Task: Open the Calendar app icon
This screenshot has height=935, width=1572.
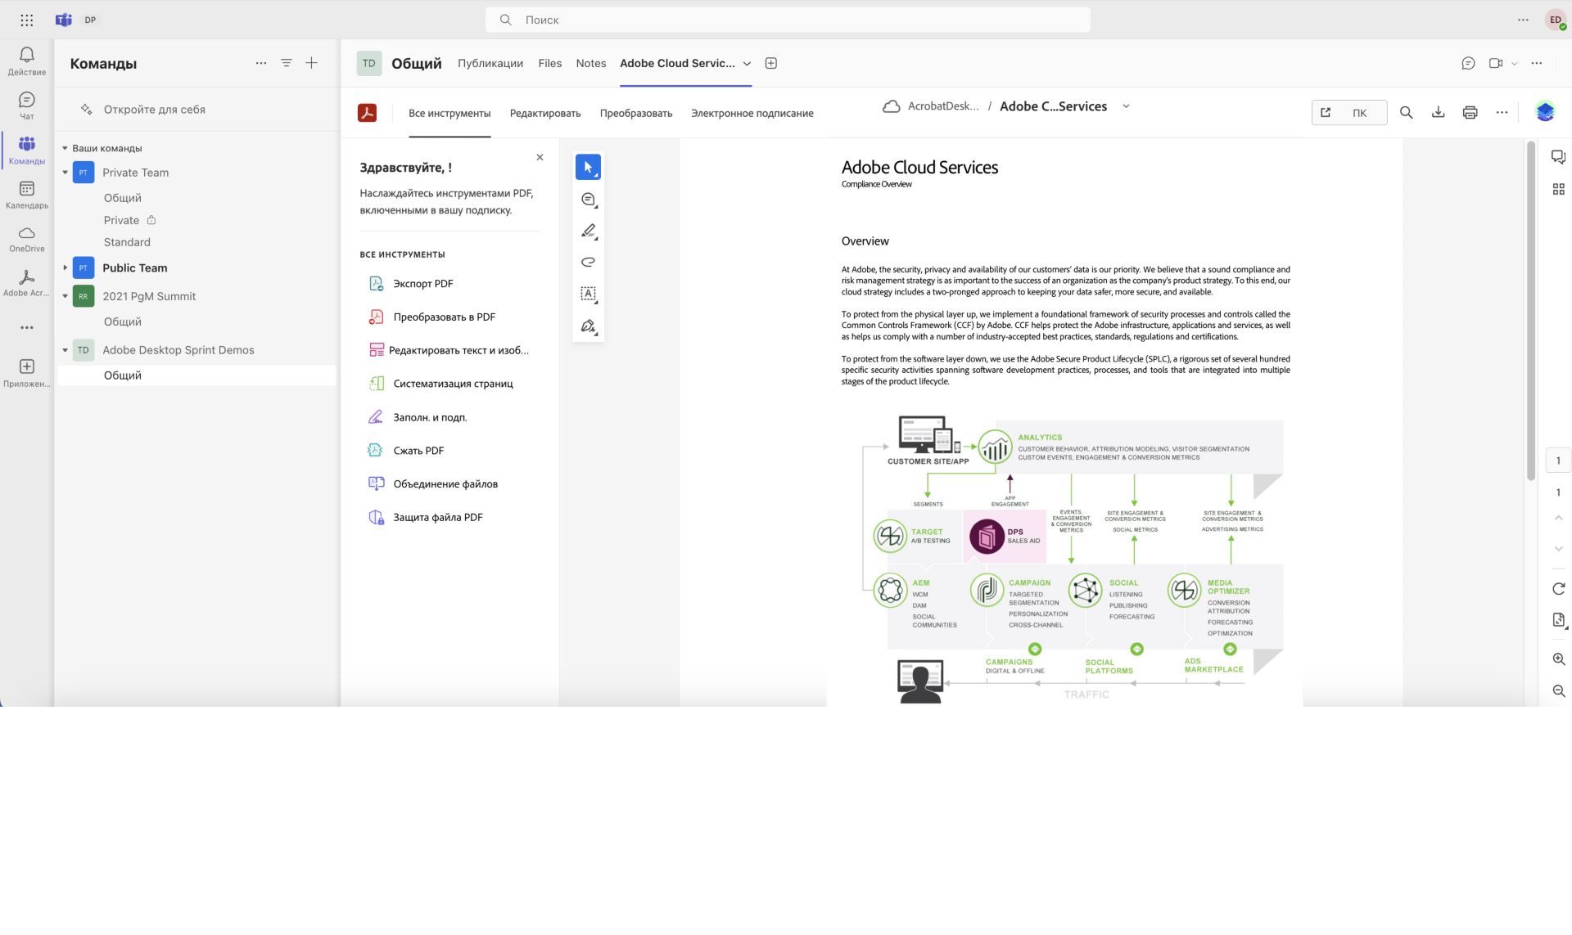Action: pos(26,195)
